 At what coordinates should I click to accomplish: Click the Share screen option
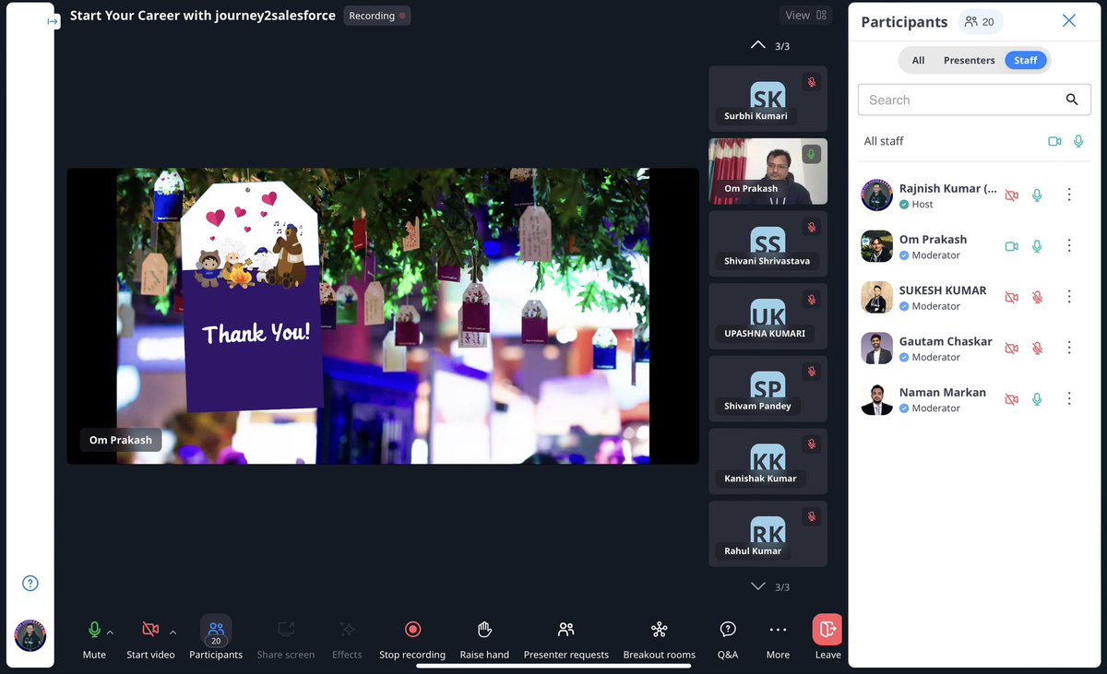[286, 638]
